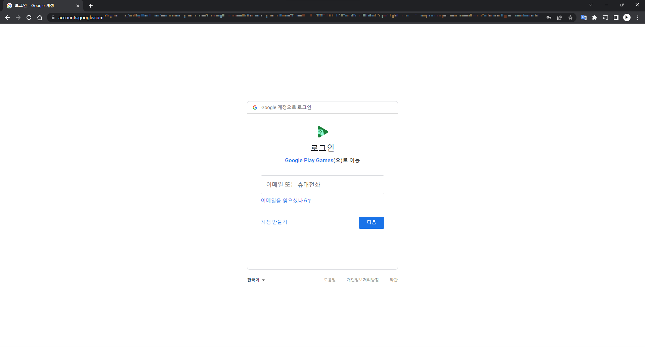
Task: Share this page using the share icon
Action: tap(560, 17)
